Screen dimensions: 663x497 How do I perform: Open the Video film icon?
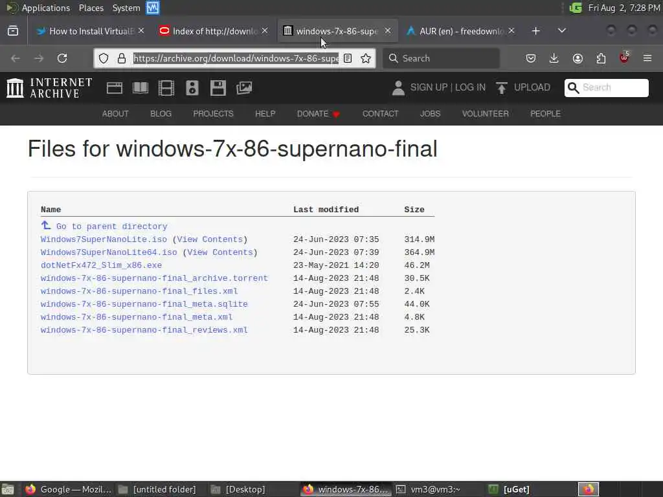click(x=166, y=88)
